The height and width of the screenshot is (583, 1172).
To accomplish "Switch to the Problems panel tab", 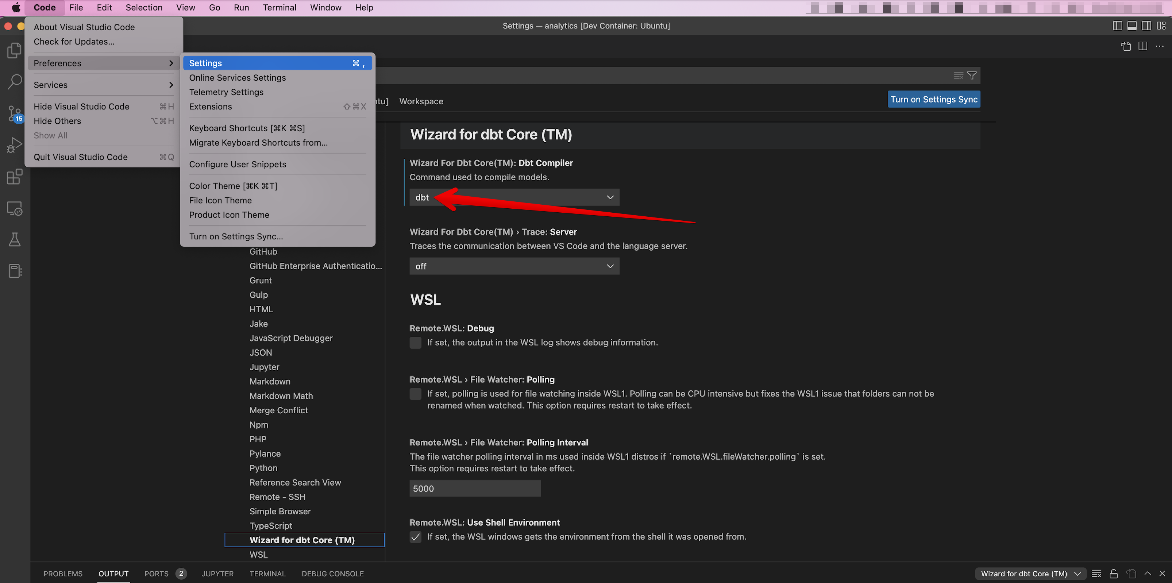I will [x=63, y=574].
